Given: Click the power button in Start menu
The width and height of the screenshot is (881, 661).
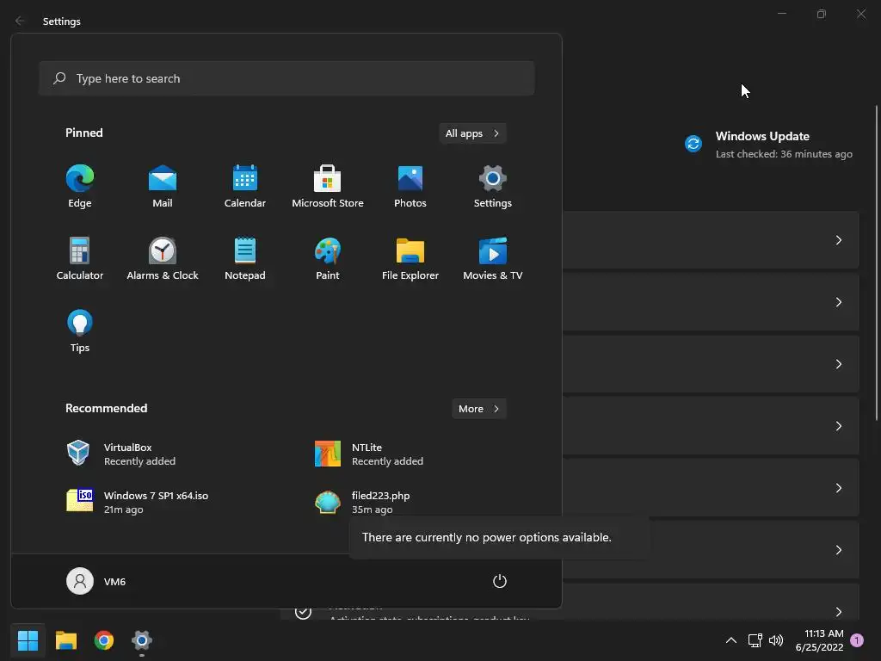Looking at the screenshot, I should (x=500, y=581).
